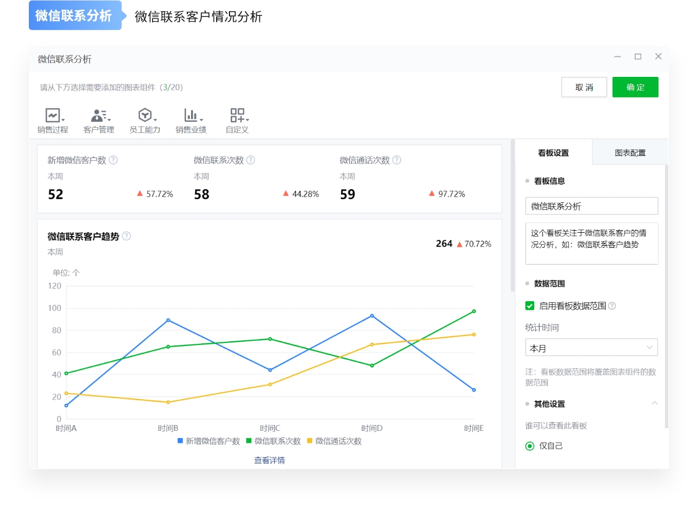Viewport: 698px width, 511px height.
Task: Click the help icon beside 启用看板数据范围
Action: 612,306
